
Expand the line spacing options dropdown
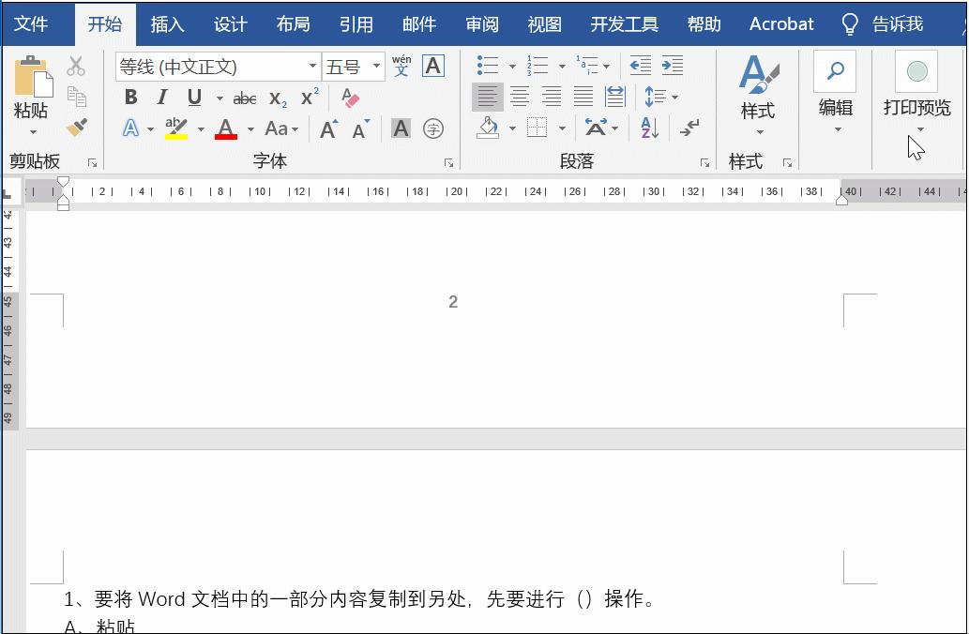point(675,97)
